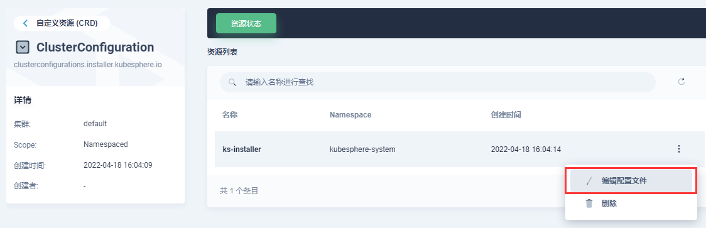Click clusterconfigurations.installer.kubesphere.io text
706x228 pixels.
pos(88,65)
